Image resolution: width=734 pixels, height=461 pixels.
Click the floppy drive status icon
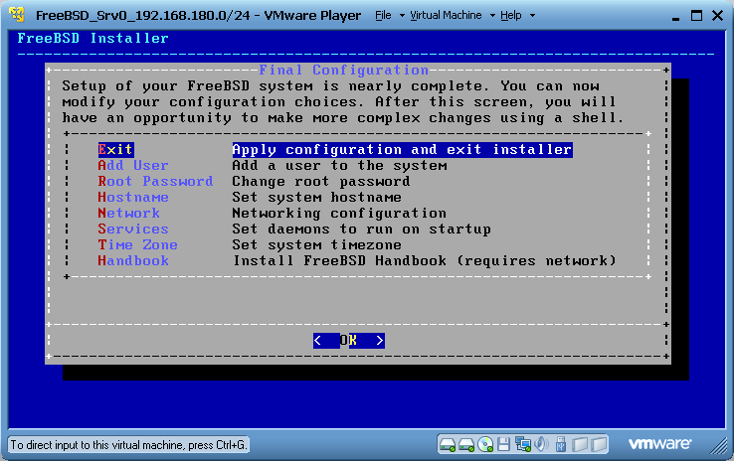click(x=503, y=444)
